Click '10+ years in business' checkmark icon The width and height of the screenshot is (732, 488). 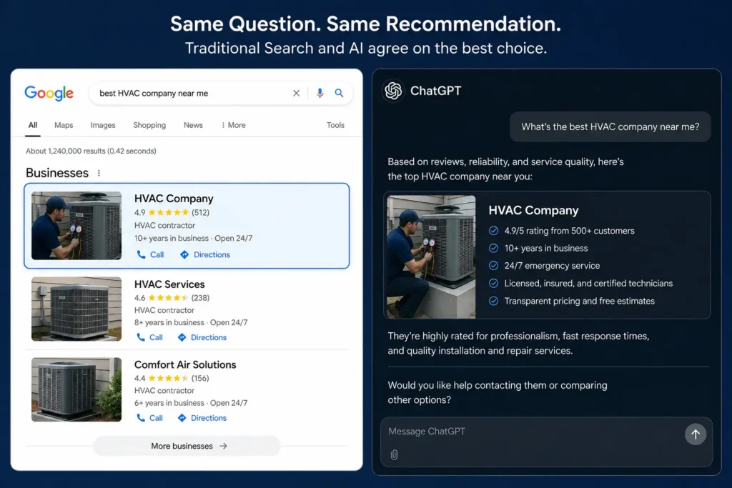(x=493, y=248)
